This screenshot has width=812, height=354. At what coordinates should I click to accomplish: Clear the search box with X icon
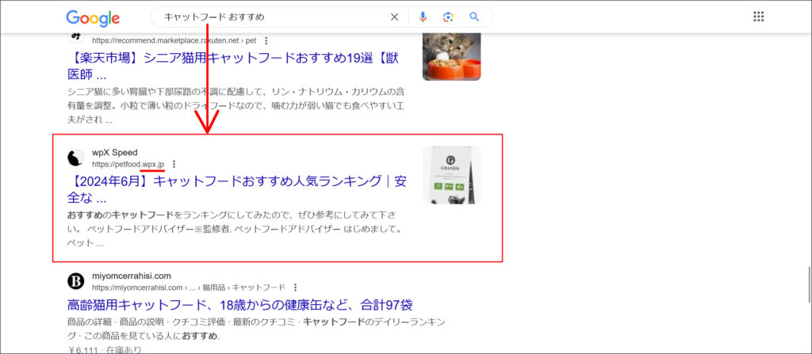pyautogui.click(x=394, y=17)
